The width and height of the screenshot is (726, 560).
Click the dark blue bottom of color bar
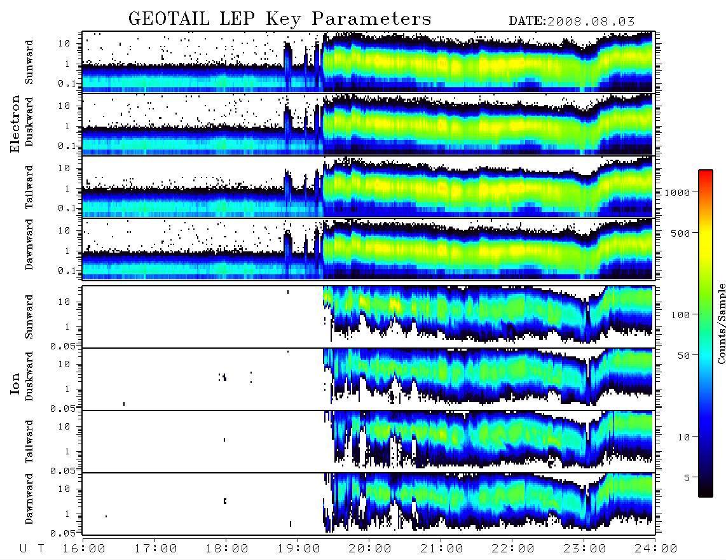[x=705, y=487]
